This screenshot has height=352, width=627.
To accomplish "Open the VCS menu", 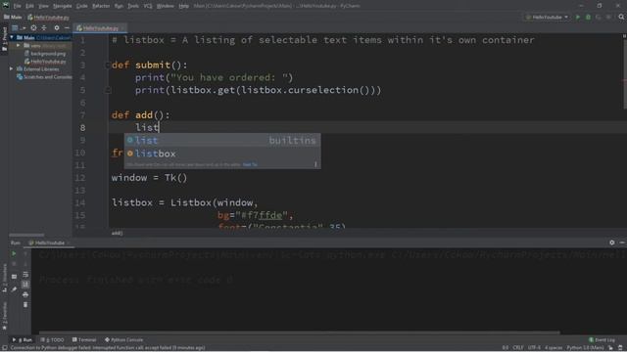I will [x=148, y=6].
